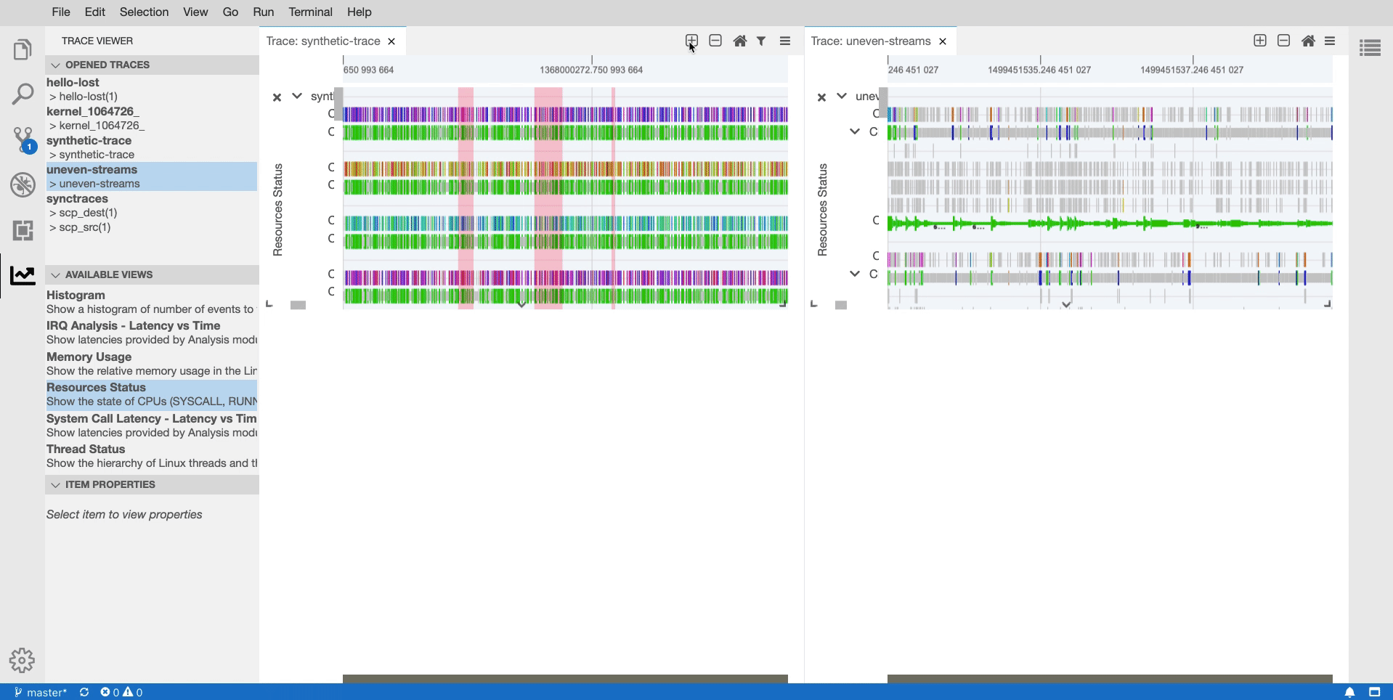Open the Explorer sidebar icon
This screenshot has height=700, width=1393.
pyautogui.click(x=23, y=49)
